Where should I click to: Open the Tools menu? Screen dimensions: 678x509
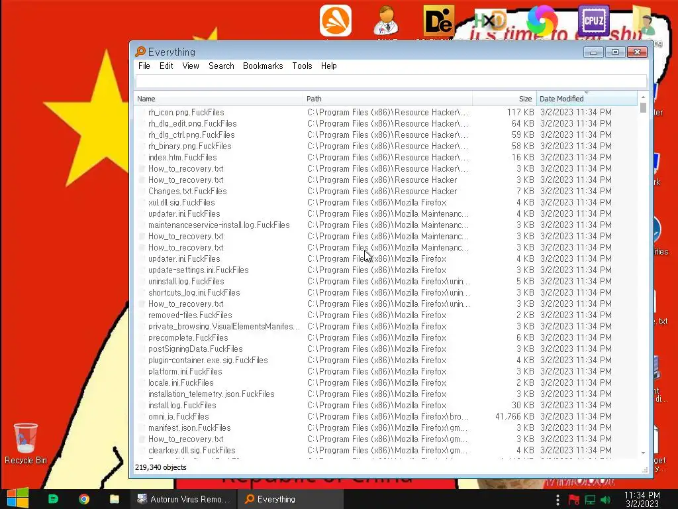tap(302, 66)
